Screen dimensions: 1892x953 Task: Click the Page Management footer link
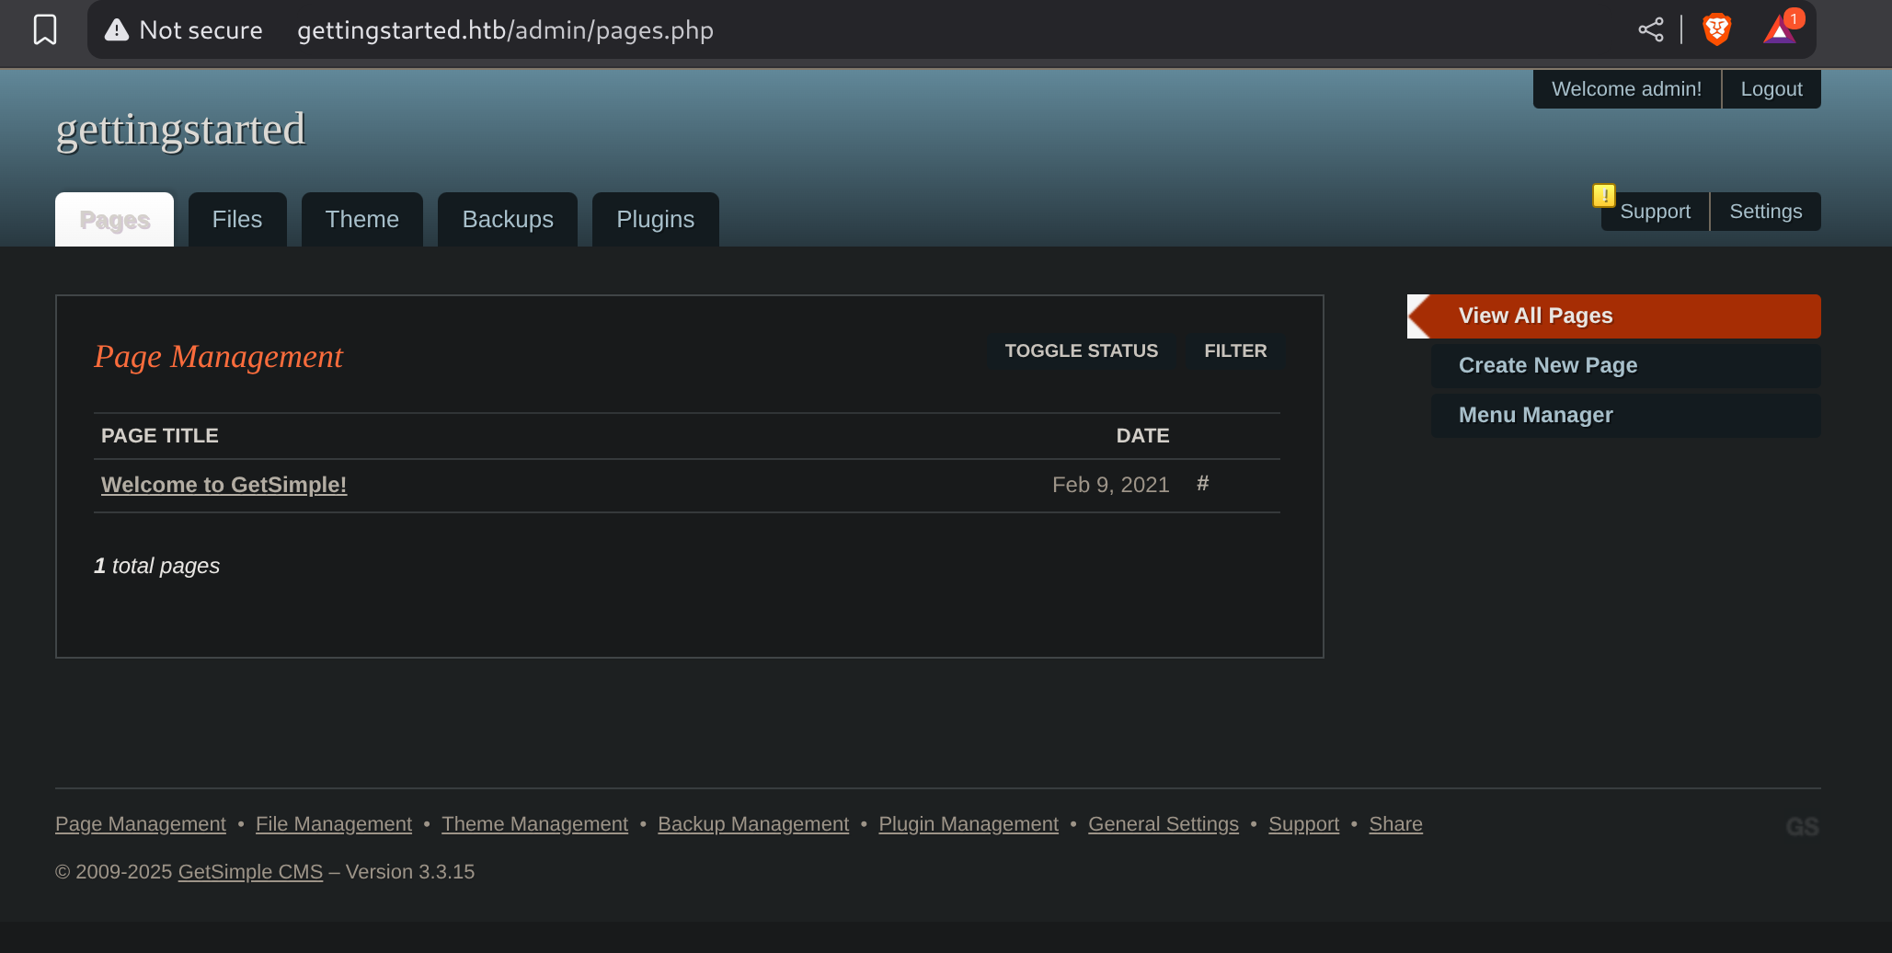141,824
